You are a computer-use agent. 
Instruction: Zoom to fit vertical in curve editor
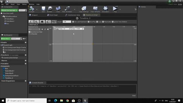[x=57, y=29]
